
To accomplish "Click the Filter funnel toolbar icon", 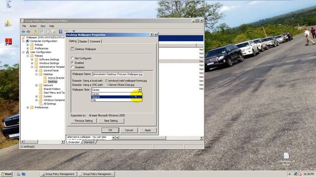I will (x=73, y=31).
